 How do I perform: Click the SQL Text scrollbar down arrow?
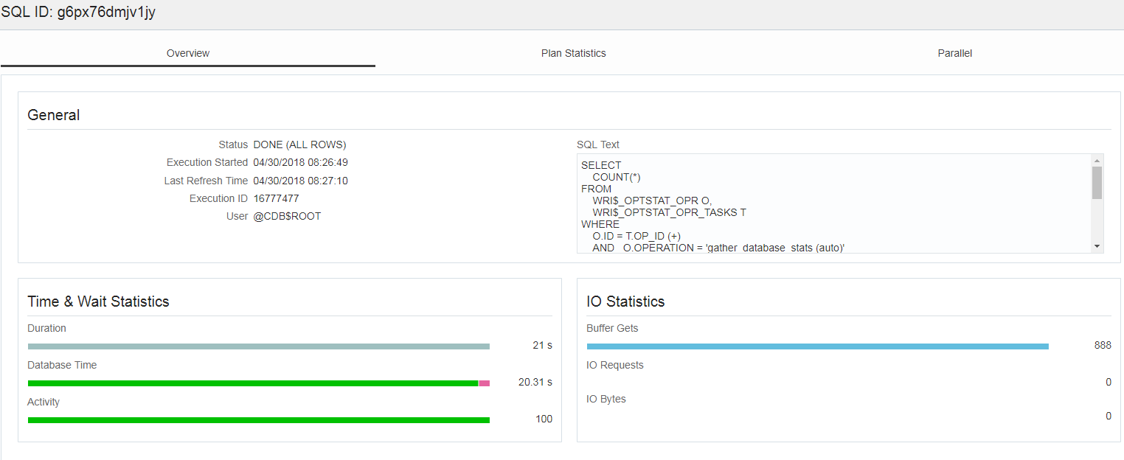point(1097,246)
